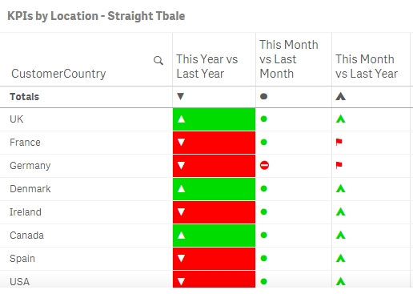Click the Totals row gray up arrow

[341, 96]
